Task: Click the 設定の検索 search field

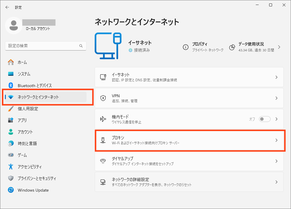Action: pyautogui.click(x=42, y=46)
